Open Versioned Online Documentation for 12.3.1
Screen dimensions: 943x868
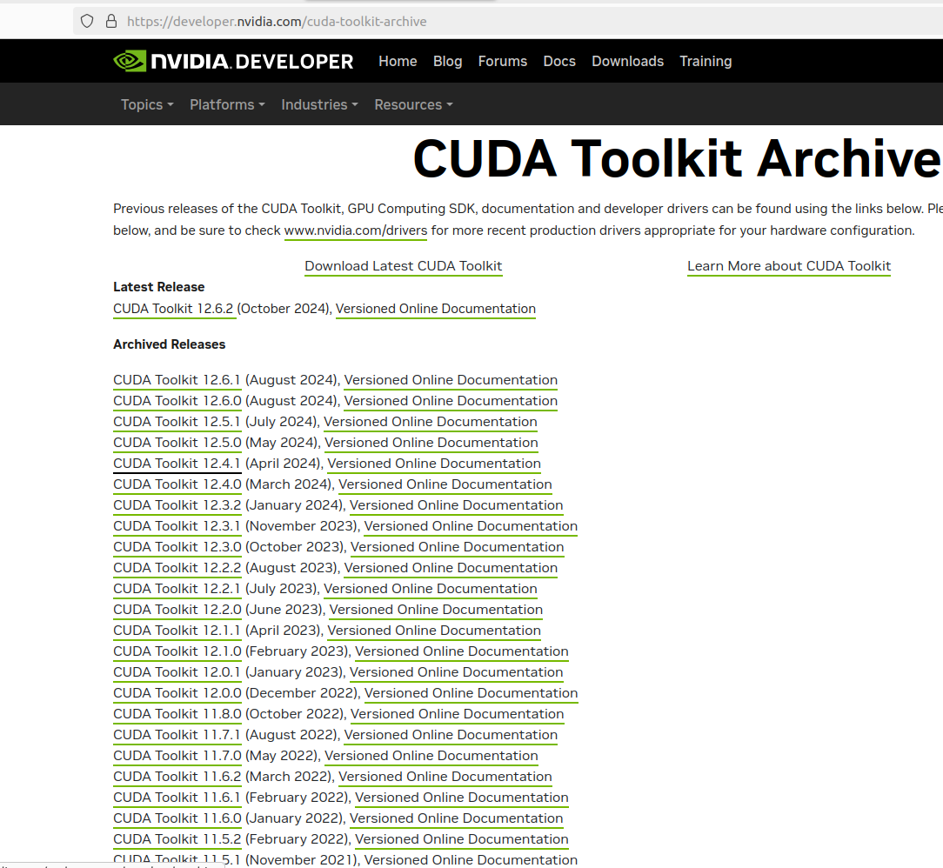471,526
